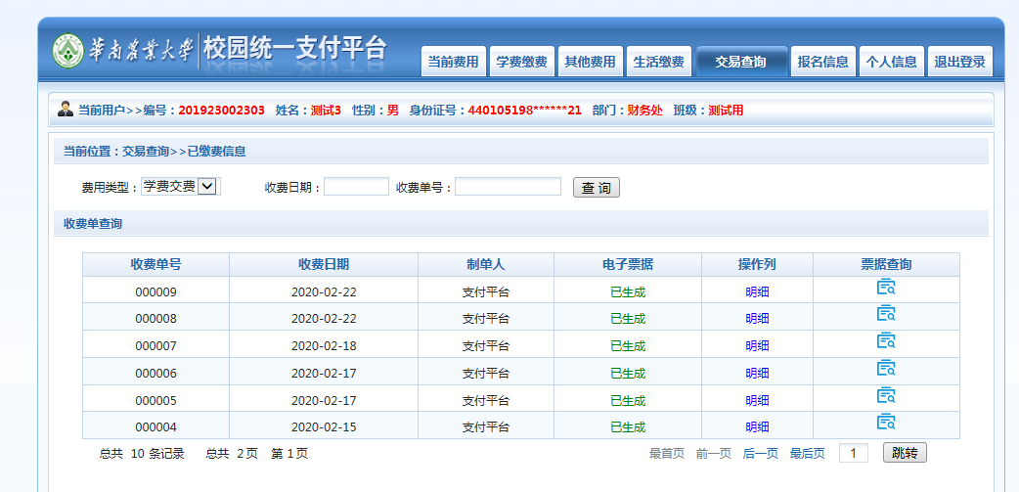Click receipt number 000006 cell
The image size is (1019, 492).
pyautogui.click(x=155, y=373)
